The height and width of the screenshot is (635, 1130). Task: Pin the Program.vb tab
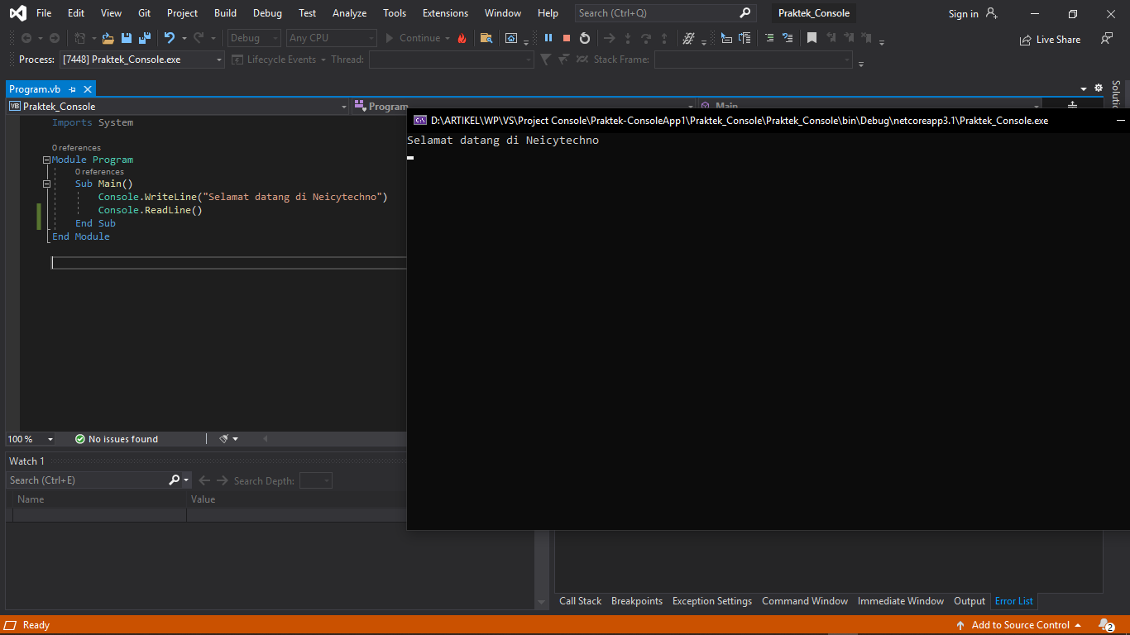coord(73,89)
